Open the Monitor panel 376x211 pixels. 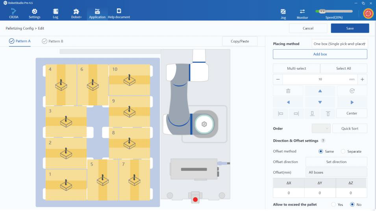click(x=302, y=14)
